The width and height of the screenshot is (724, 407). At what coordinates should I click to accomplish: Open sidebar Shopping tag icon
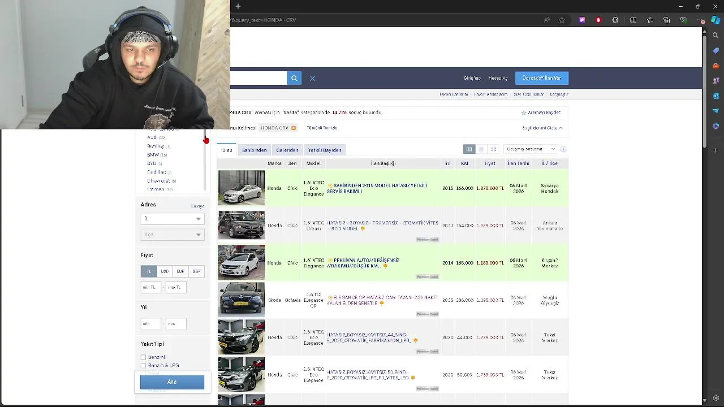click(x=716, y=50)
